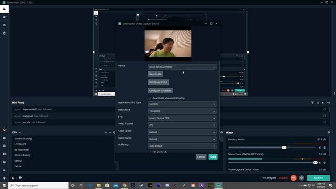Start recording with the red REC button
336x189 pixels.
293,178
